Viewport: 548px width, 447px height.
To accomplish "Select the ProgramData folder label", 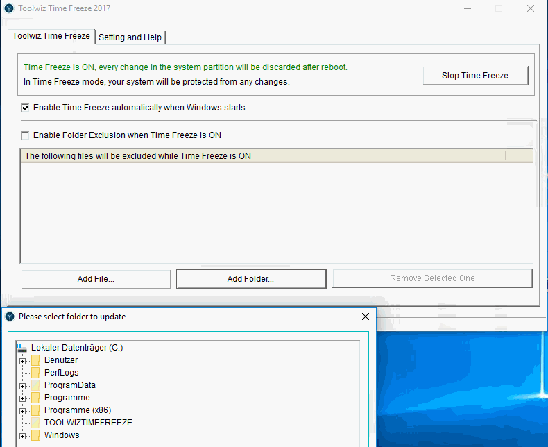I will click(70, 385).
